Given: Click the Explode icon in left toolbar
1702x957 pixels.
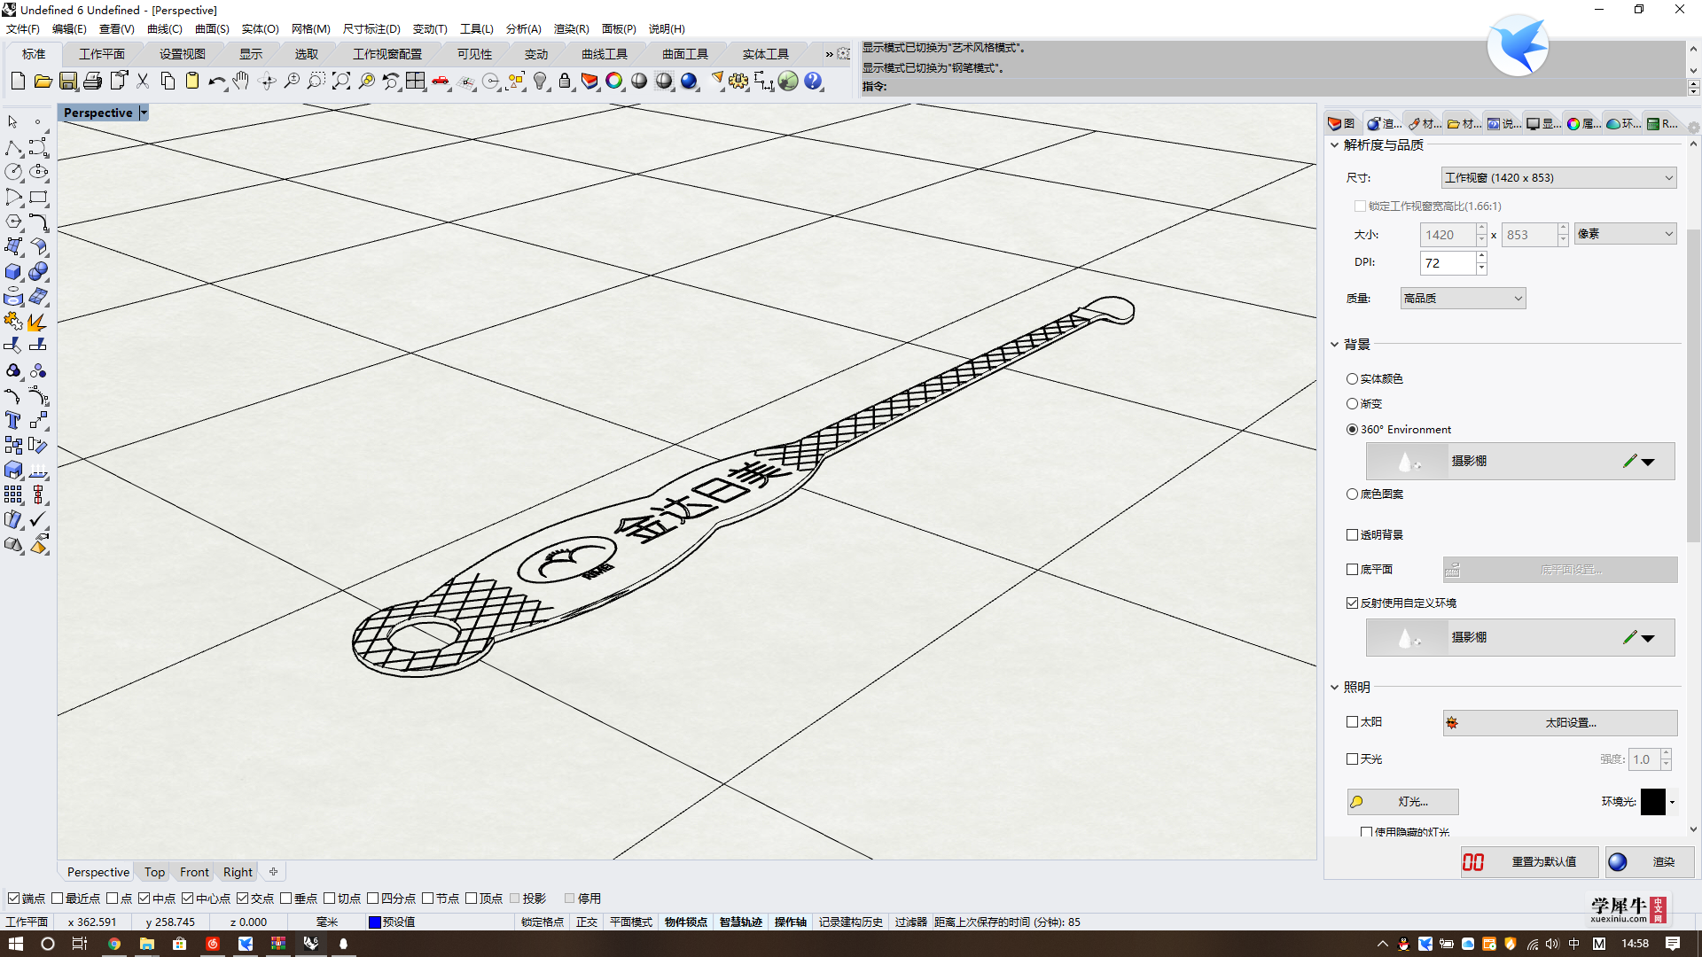Looking at the screenshot, I should point(38,321).
